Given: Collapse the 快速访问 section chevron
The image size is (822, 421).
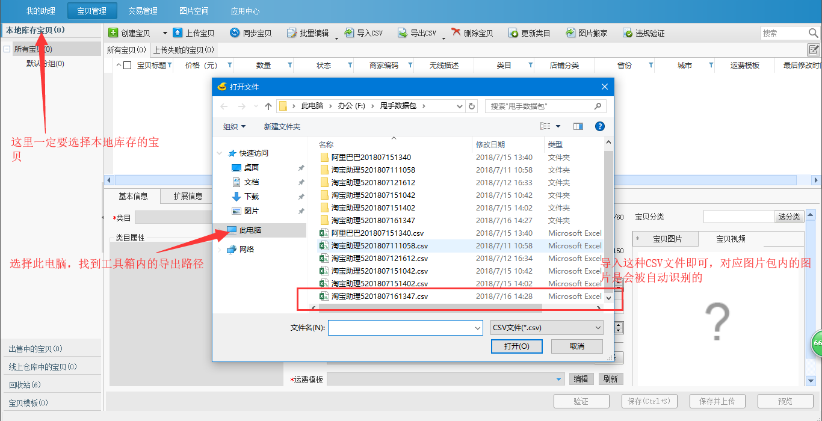Looking at the screenshot, I should click(x=220, y=153).
